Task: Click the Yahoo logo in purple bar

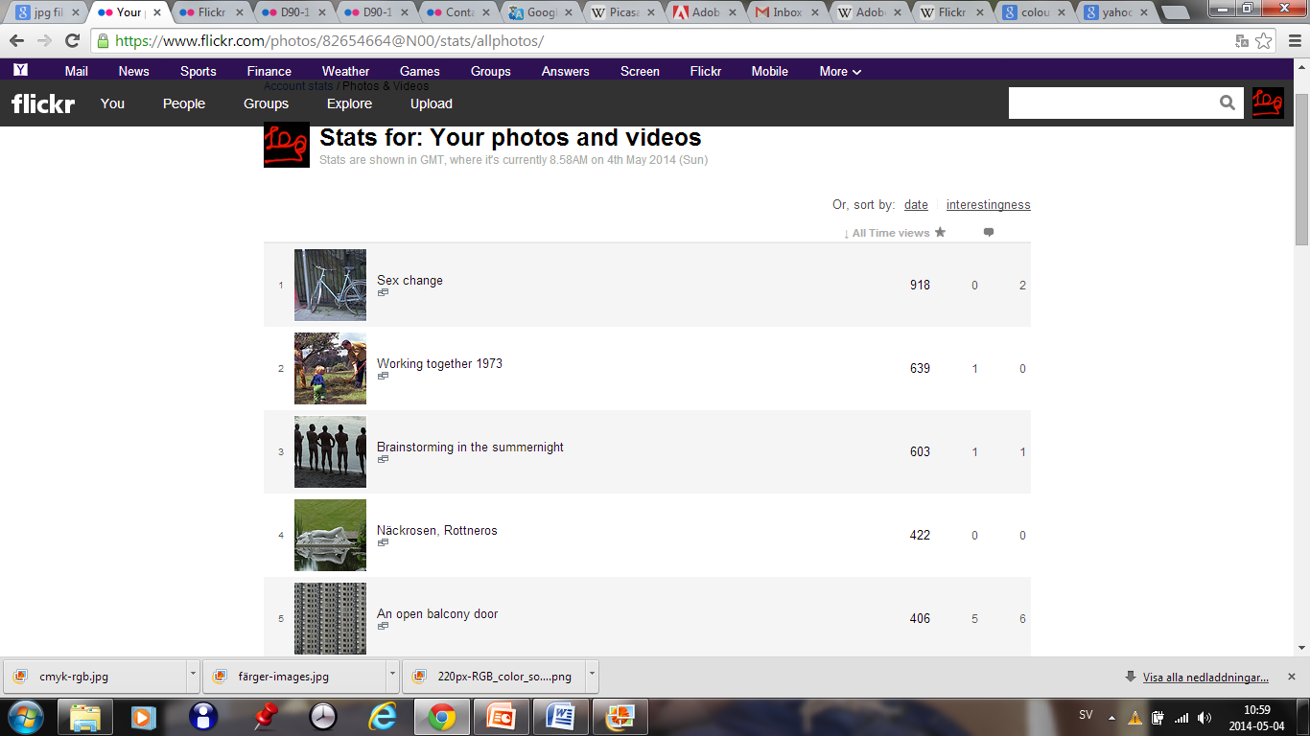Action: 20,70
